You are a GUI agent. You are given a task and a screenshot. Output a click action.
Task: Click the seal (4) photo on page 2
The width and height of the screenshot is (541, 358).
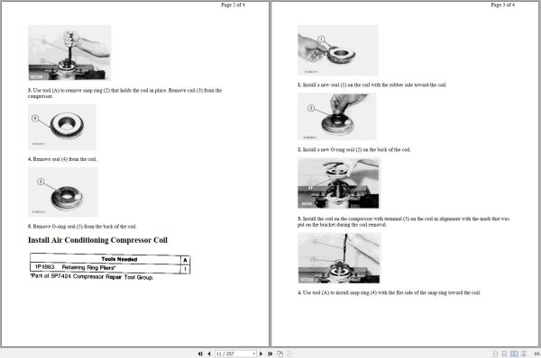tap(62, 127)
